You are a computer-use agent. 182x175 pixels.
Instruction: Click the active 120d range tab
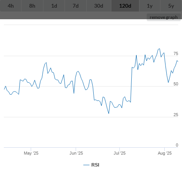125,6
